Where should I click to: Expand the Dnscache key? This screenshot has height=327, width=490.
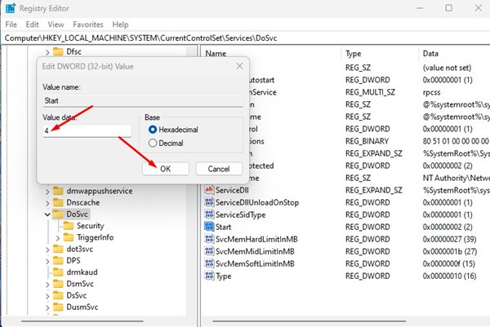pyautogui.click(x=46, y=201)
